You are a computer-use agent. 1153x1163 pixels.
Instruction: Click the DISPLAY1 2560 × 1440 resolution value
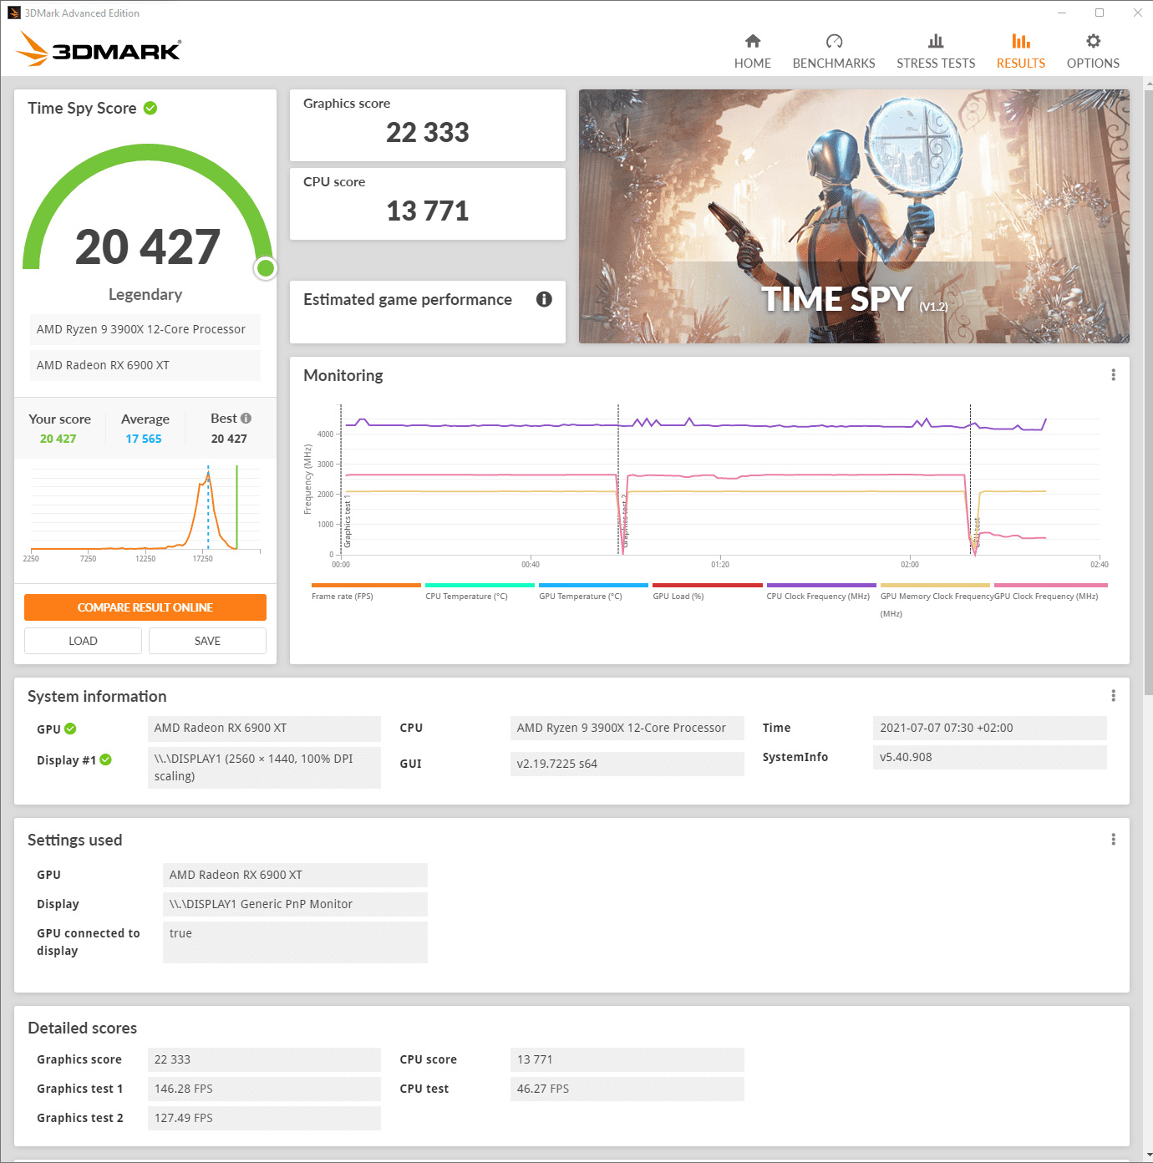[x=264, y=767]
